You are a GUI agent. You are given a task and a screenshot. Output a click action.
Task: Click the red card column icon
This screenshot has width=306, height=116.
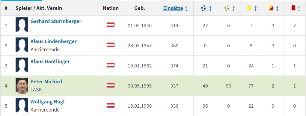[x=293, y=8]
